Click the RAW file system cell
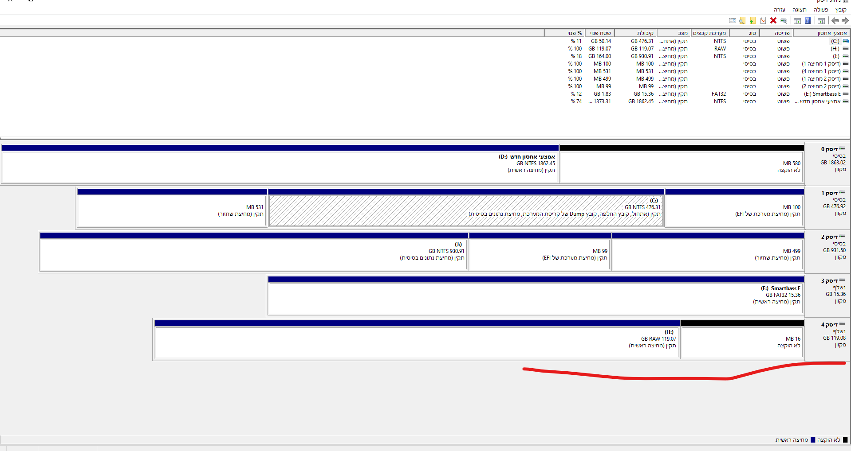This screenshot has width=851, height=451. 720,49
